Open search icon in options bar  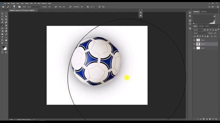click(x=209, y=7)
